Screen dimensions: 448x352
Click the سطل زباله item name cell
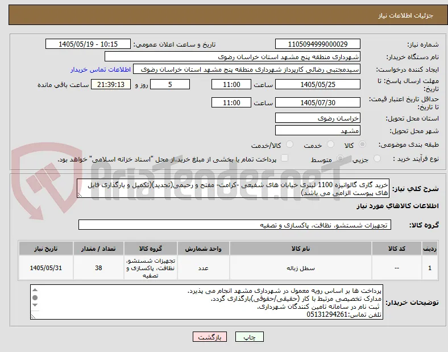pos(301,268)
